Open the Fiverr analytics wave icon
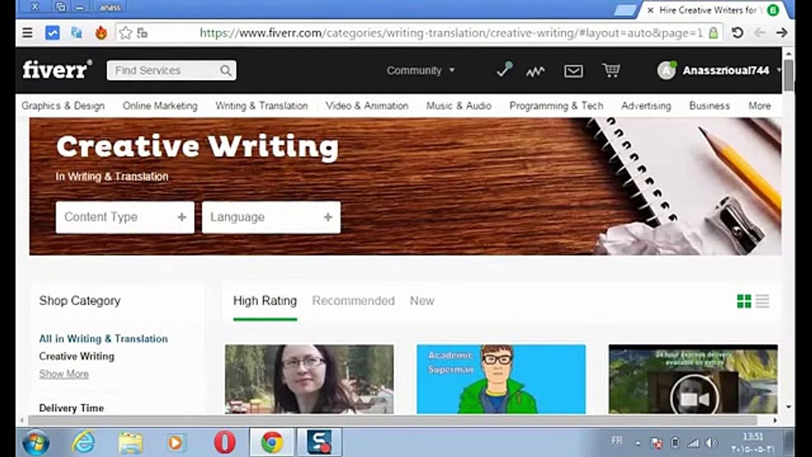Viewport: 812px width, 457px height. click(x=535, y=71)
